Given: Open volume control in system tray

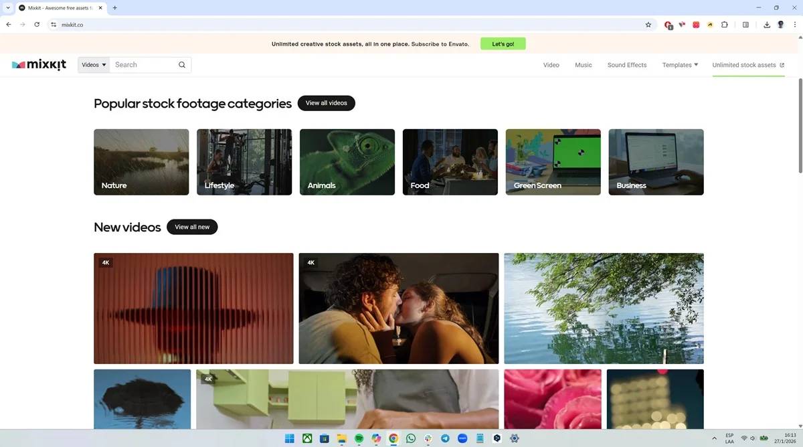Looking at the screenshot, I should [753, 438].
